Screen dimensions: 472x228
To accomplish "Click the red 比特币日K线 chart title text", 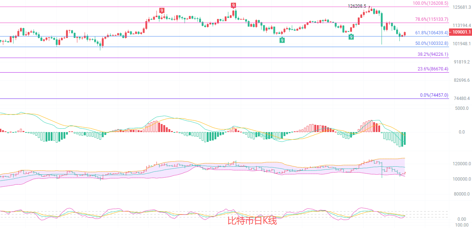I will coord(252,221).
